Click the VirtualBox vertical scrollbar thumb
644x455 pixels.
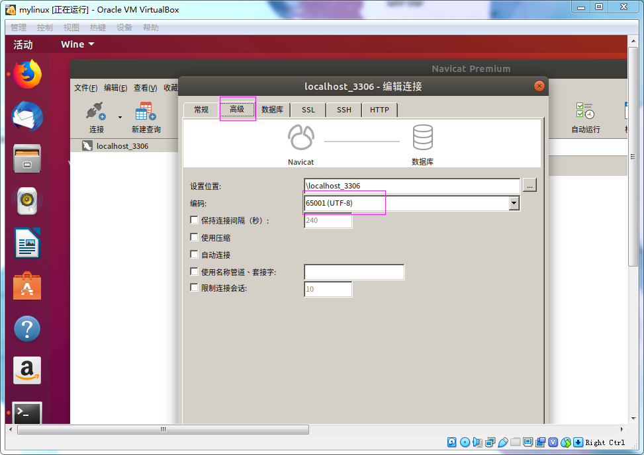pos(633,156)
